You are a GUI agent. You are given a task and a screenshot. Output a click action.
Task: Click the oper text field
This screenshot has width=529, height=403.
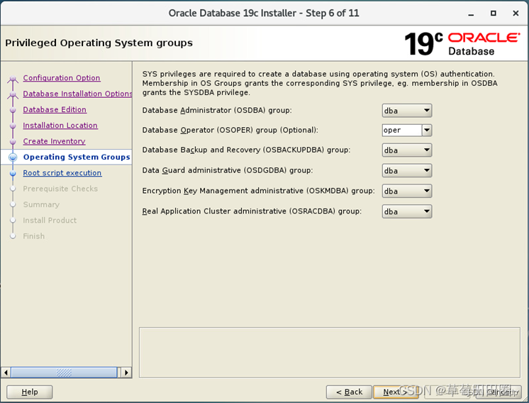pyautogui.click(x=402, y=131)
